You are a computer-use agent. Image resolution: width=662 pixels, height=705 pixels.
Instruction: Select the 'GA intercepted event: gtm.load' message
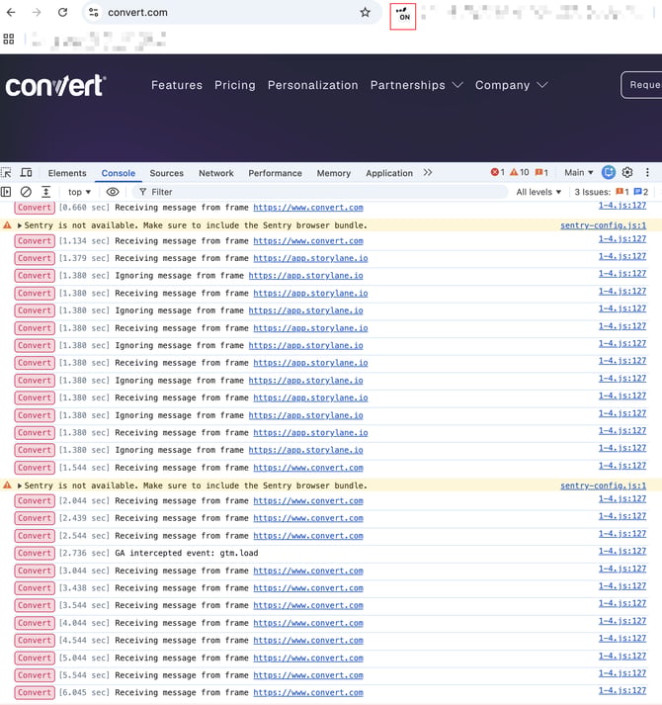[x=187, y=553]
